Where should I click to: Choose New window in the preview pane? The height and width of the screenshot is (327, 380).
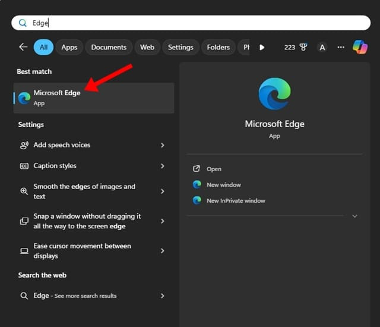(x=224, y=185)
